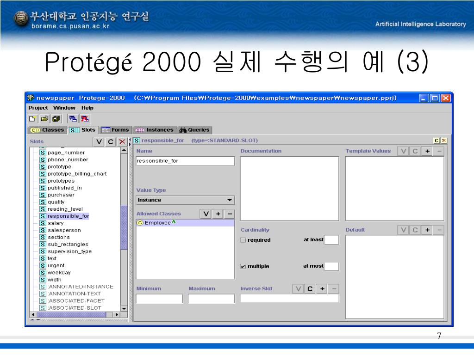Image resolution: width=474 pixels, height=355 pixels.
Task: Click the cascade windows toolbar icon
Action: pos(73,119)
